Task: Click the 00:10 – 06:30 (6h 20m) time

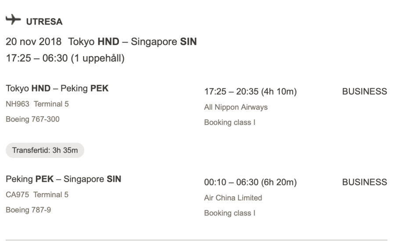Action: pos(250,182)
